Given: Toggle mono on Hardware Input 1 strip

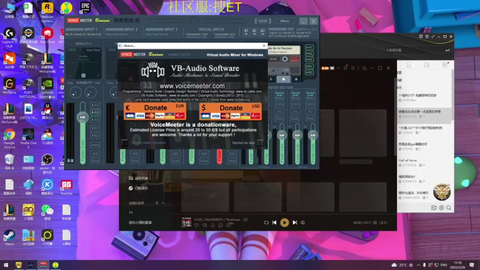Looking at the screenshot, I should [95, 145].
